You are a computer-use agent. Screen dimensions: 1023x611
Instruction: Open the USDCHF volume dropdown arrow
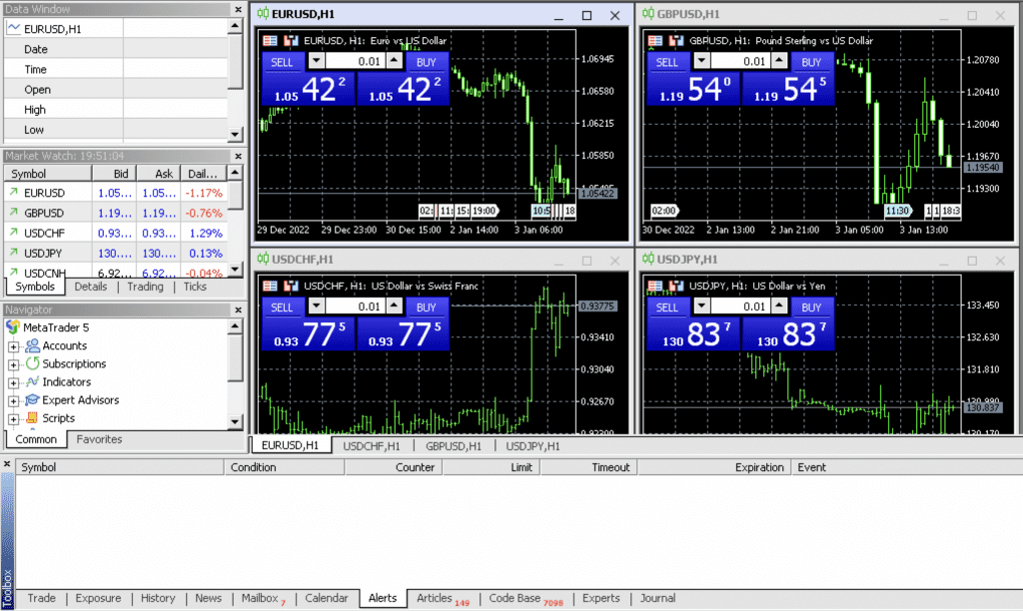(316, 306)
